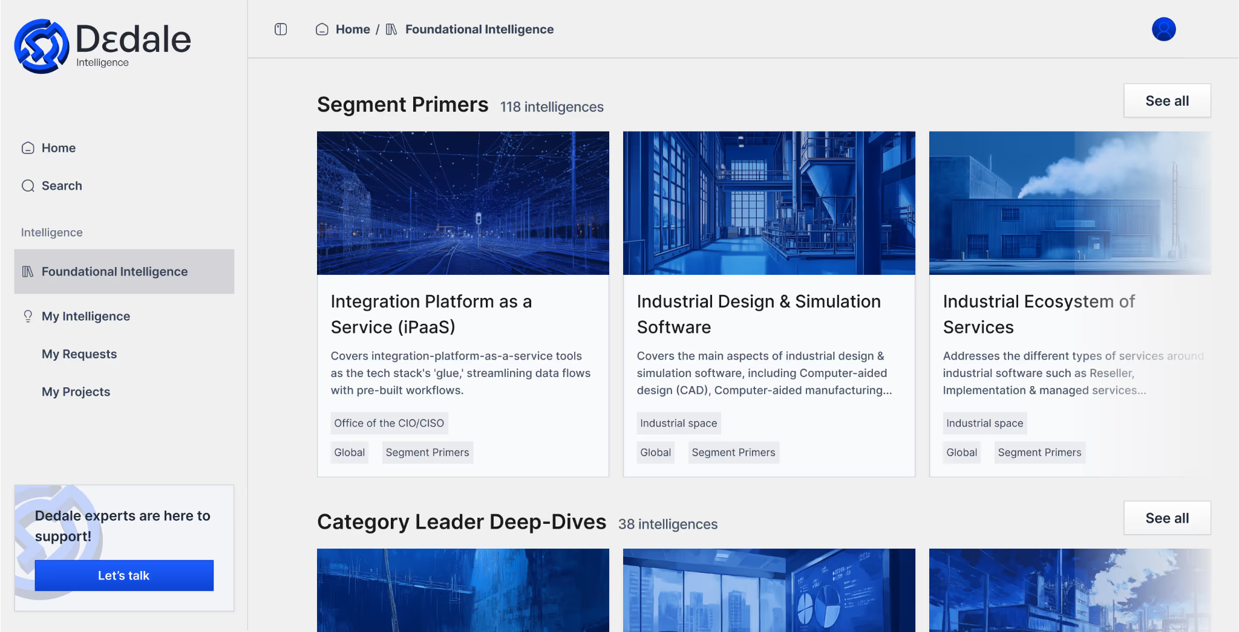Screen dimensions: 1239x632
Task: Click the Foundational Intelligence breadcrumb library icon
Action: coord(391,30)
